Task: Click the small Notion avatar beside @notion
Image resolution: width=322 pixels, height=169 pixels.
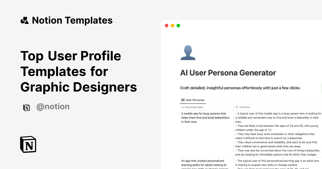Action: (27, 108)
